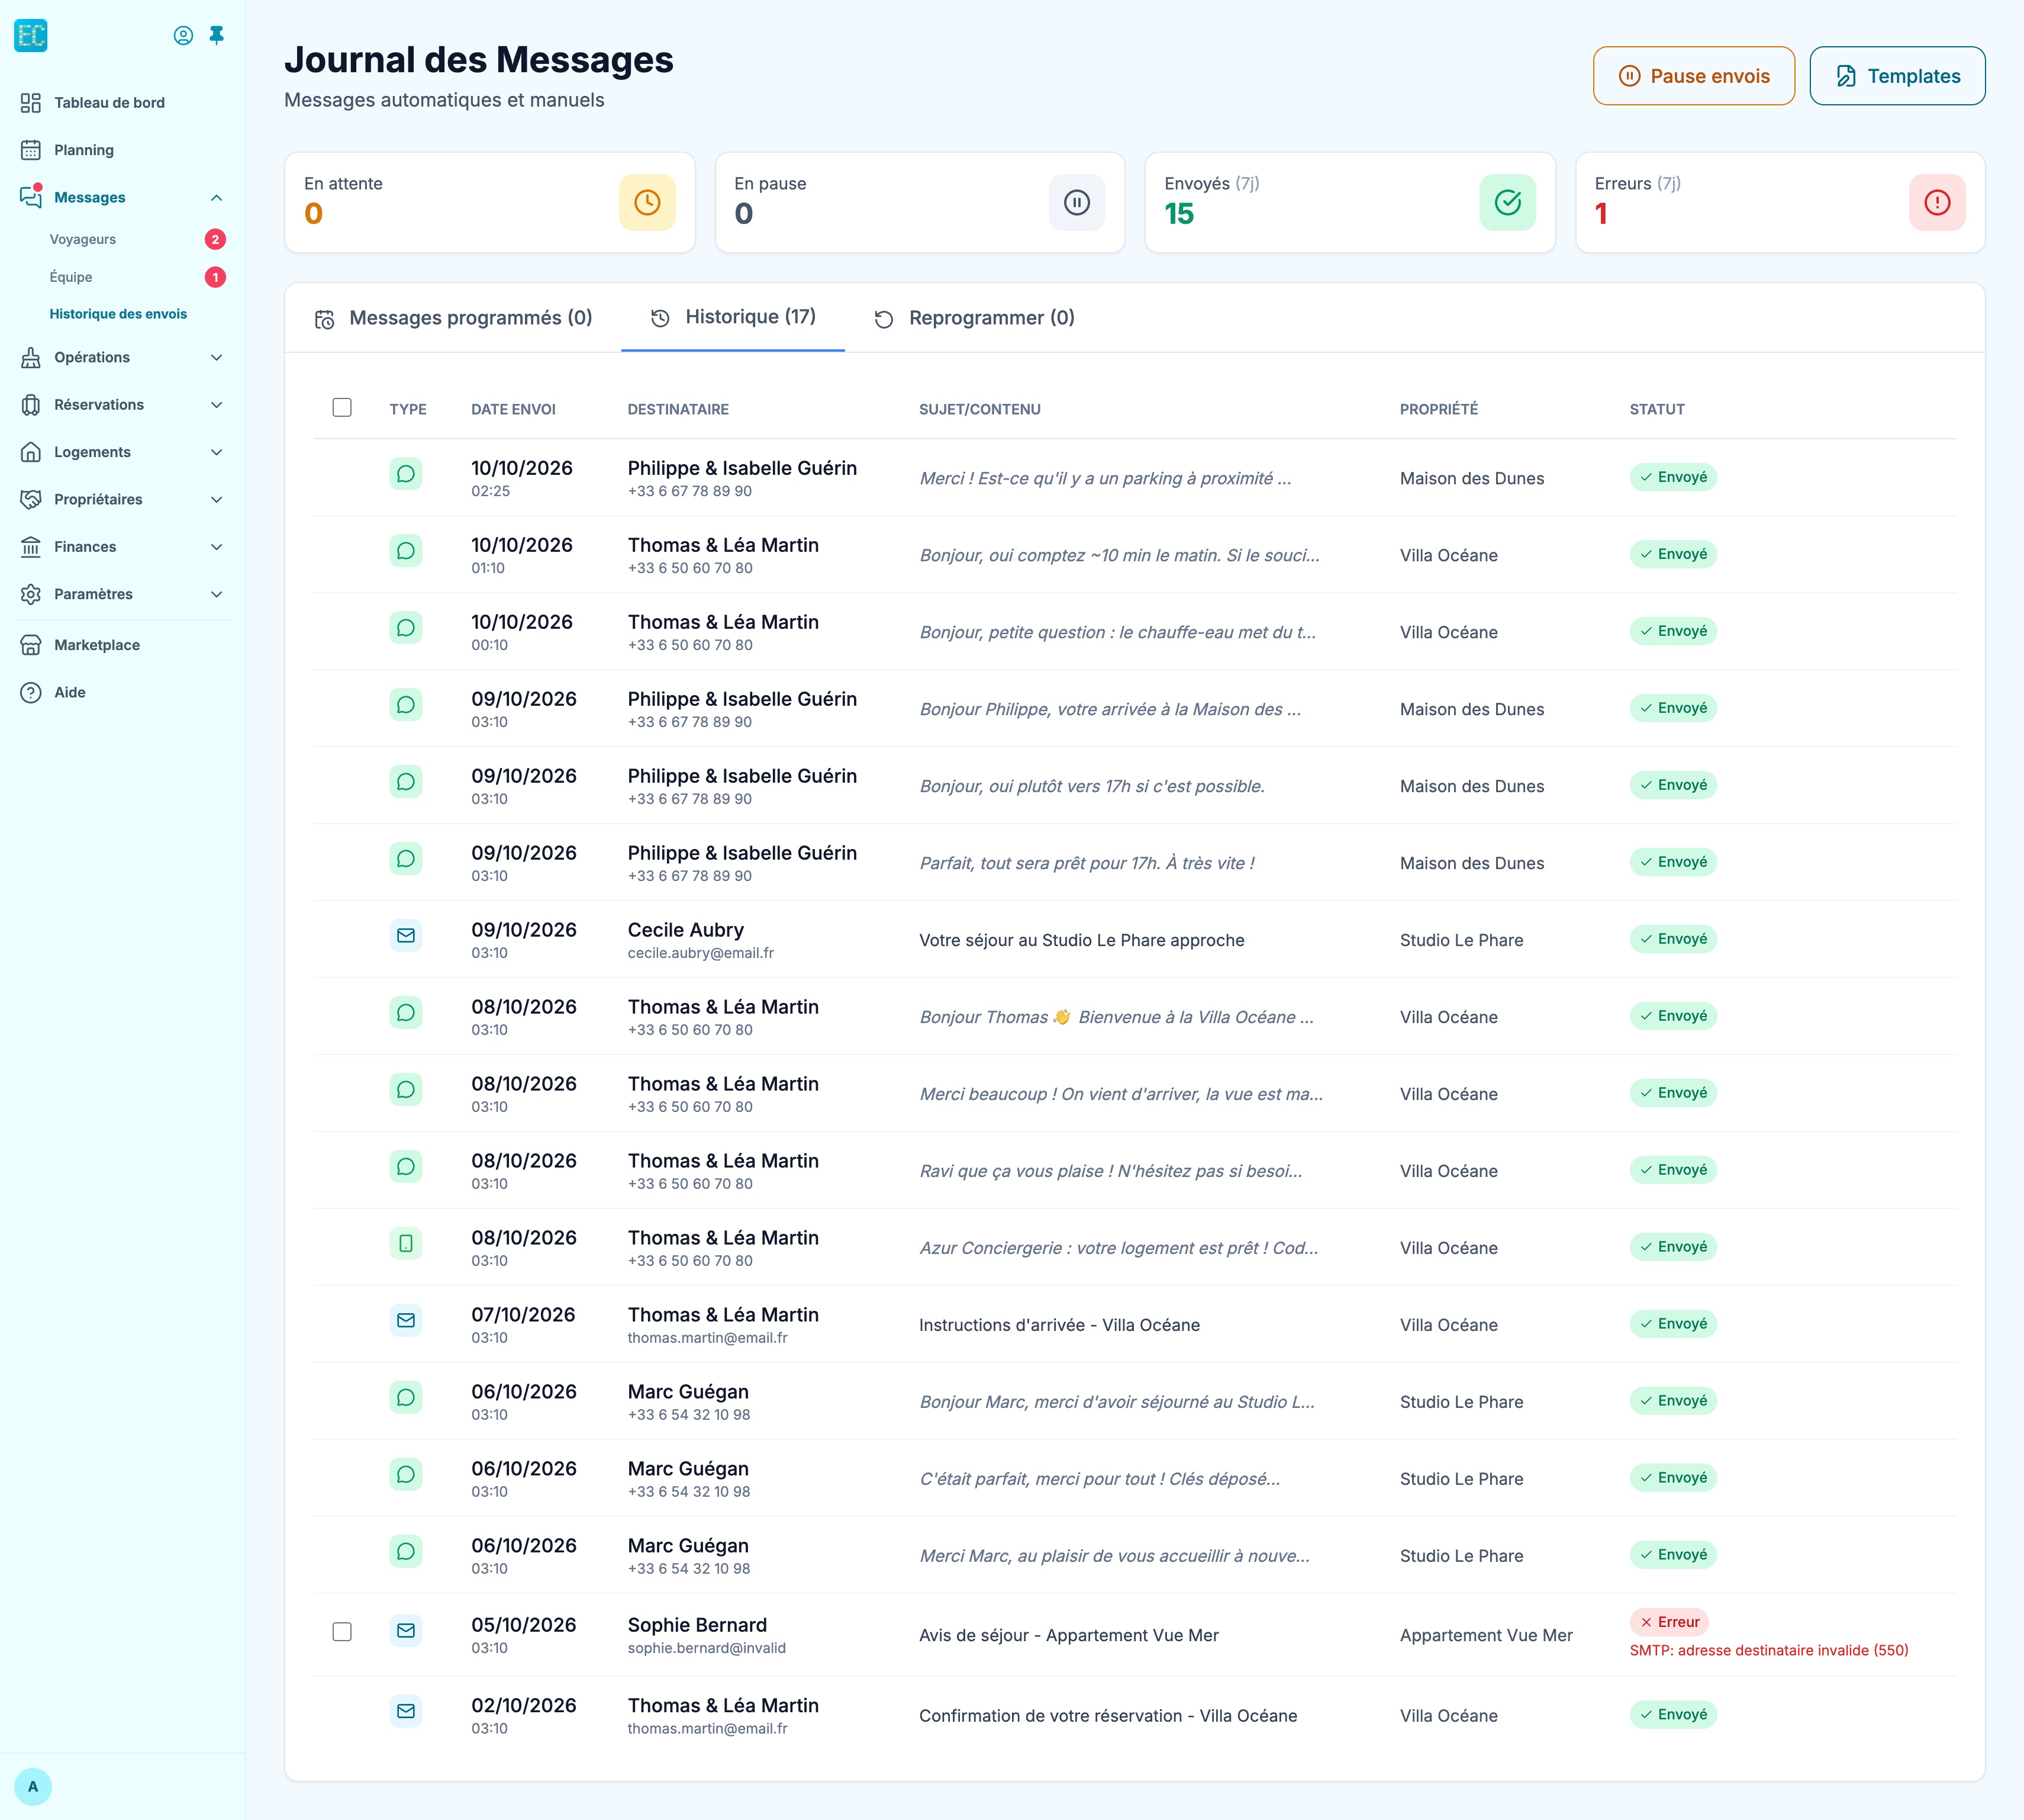Screen dimensions: 2024x1820
Task: Click the pause icon in the En pause card
Action: pos(1077,203)
